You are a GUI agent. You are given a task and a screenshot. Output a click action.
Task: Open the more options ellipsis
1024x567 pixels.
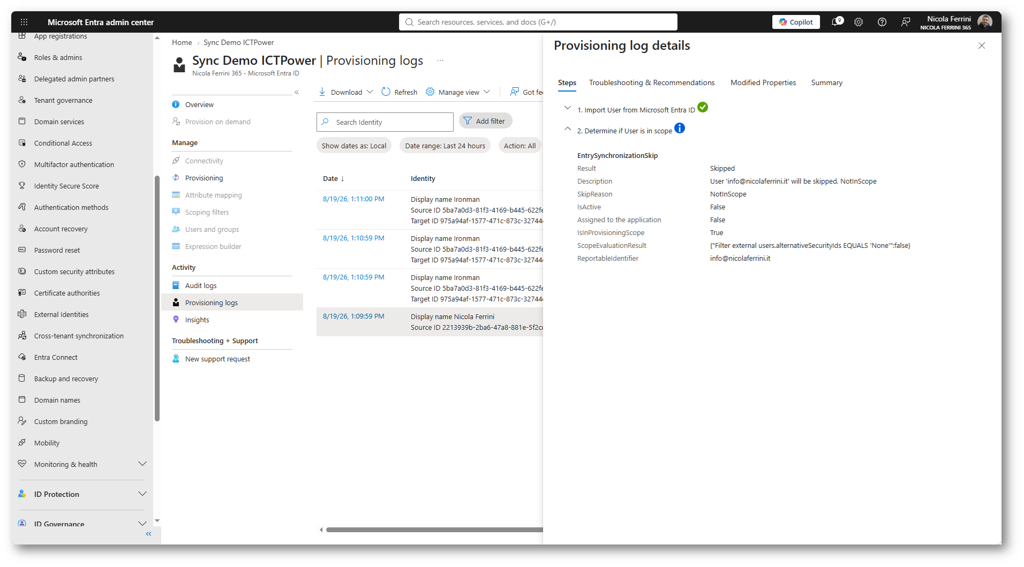point(440,61)
